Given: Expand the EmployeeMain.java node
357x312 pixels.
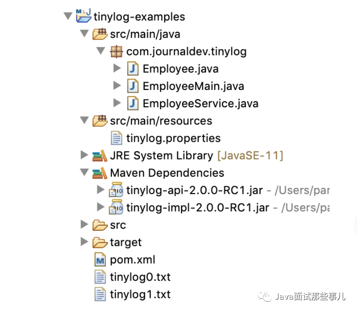Looking at the screenshot, I should coord(117,85).
